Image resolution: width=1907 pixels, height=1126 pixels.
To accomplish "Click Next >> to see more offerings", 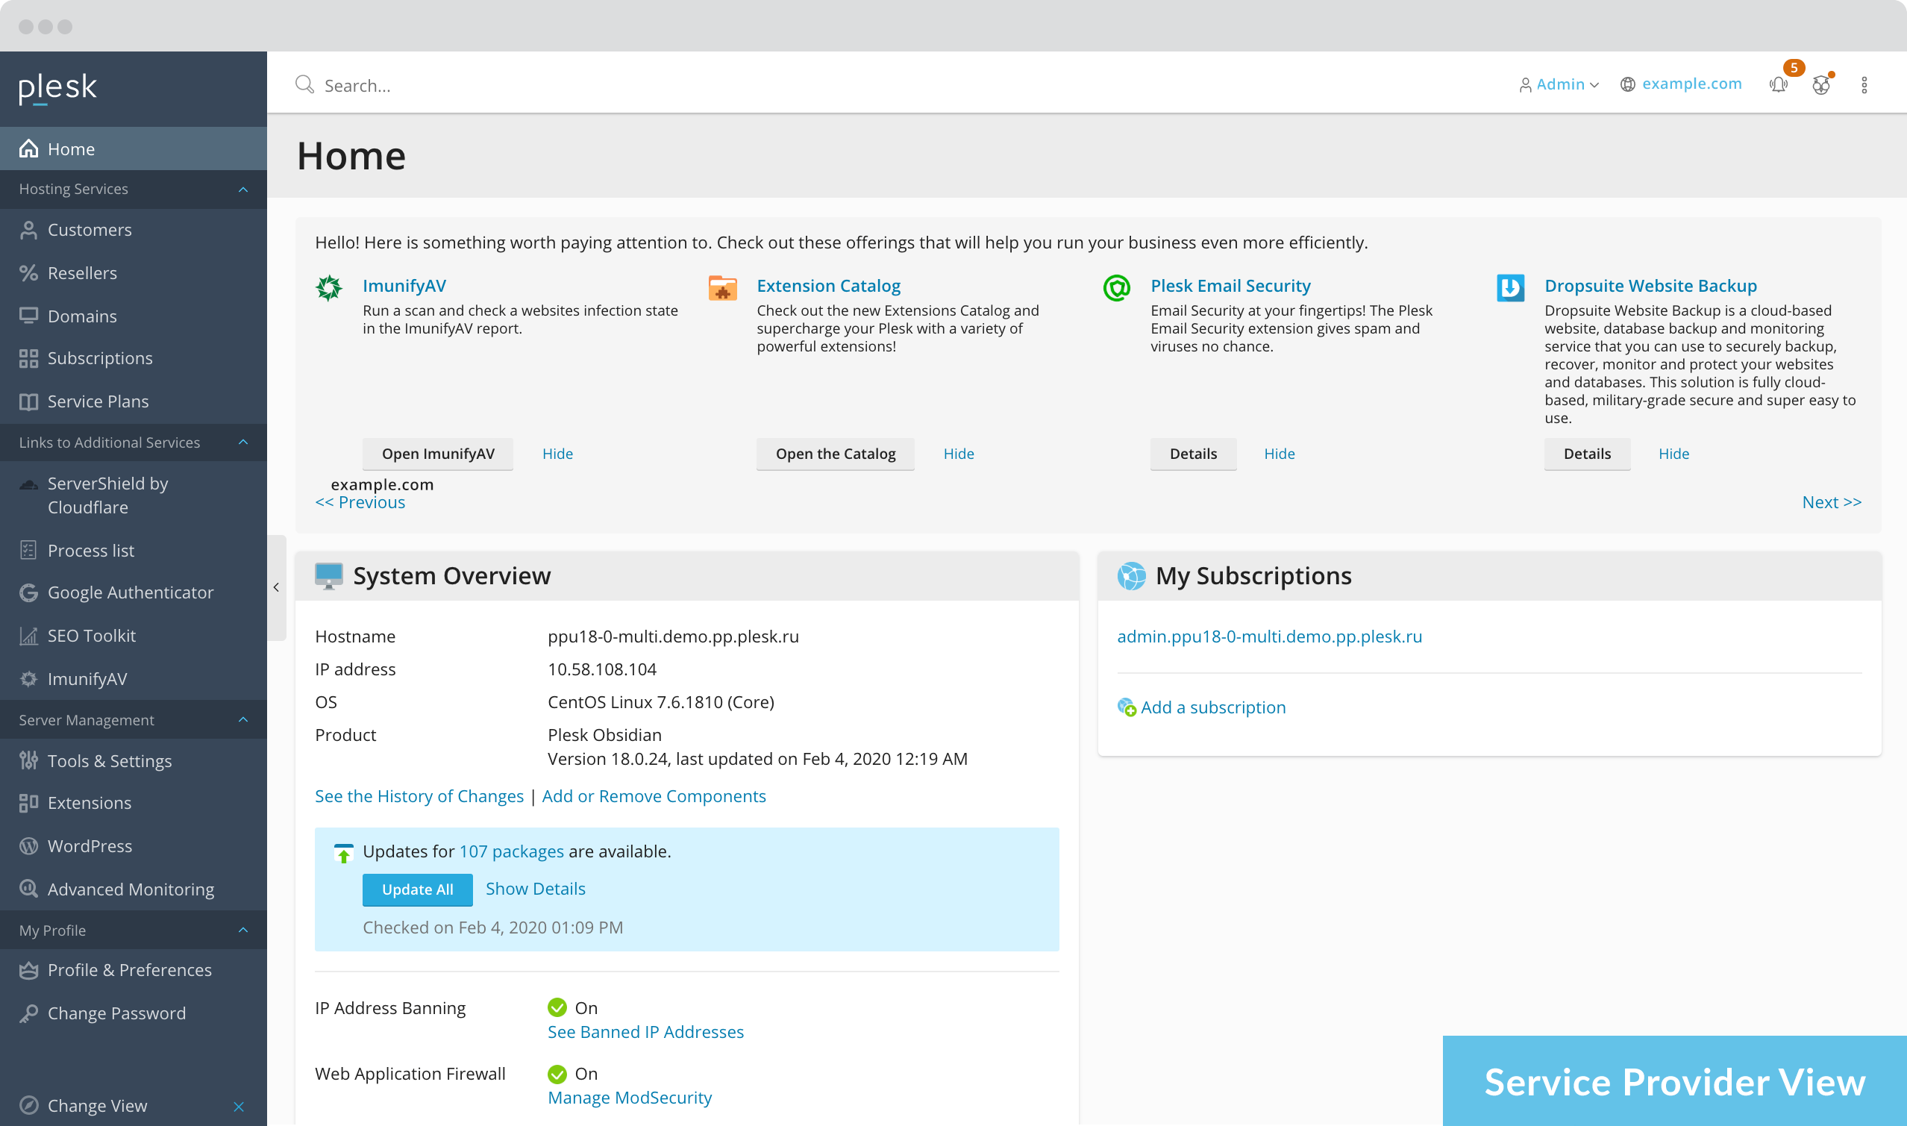I will pyautogui.click(x=1831, y=502).
